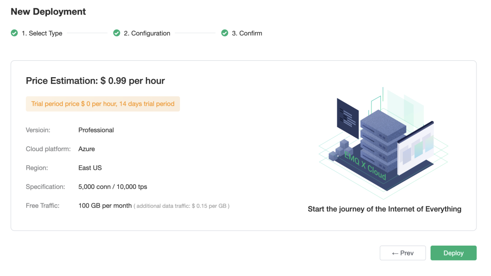Click the green check icon beside Confirm

pyautogui.click(x=225, y=33)
